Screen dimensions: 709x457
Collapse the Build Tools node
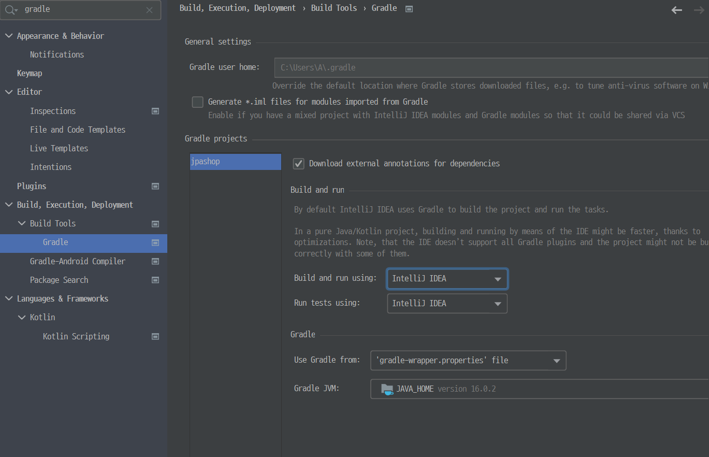click(x=21, y=223)
